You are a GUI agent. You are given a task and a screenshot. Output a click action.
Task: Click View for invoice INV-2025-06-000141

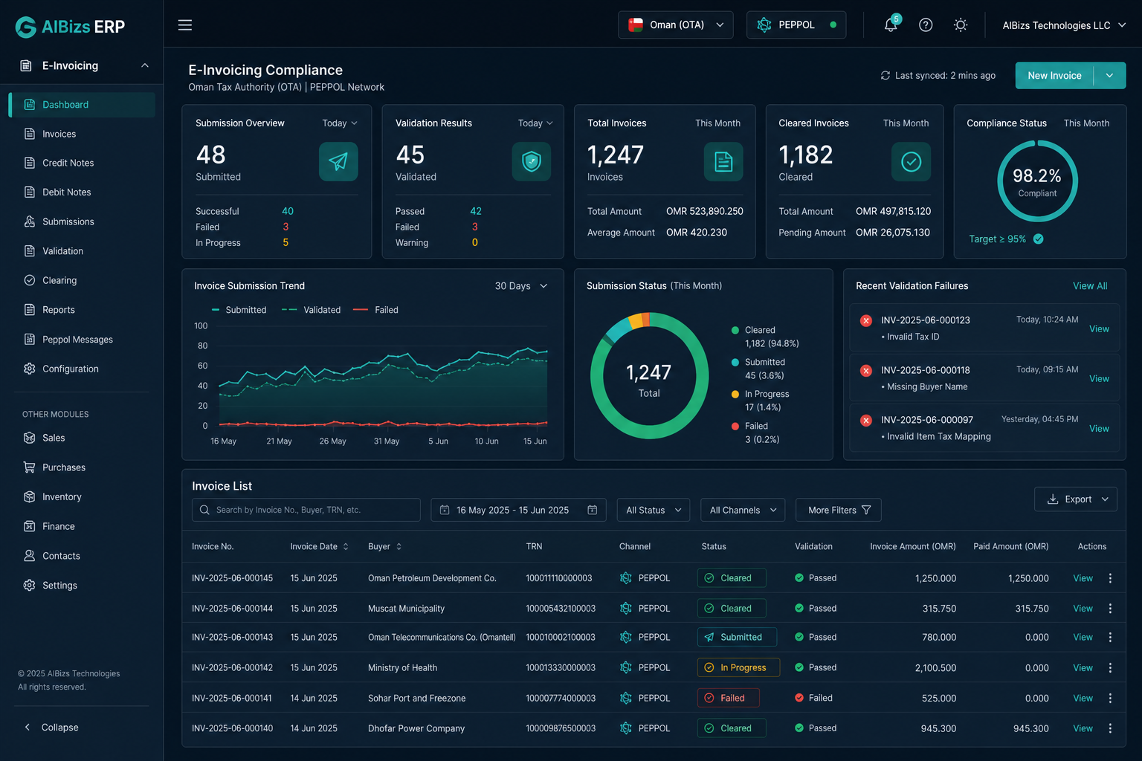pyautogui.click(x=1083, y=699)
